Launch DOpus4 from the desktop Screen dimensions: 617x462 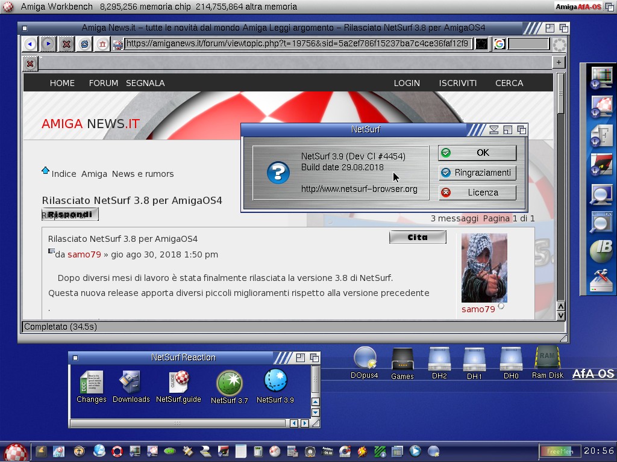click(365, 359)
